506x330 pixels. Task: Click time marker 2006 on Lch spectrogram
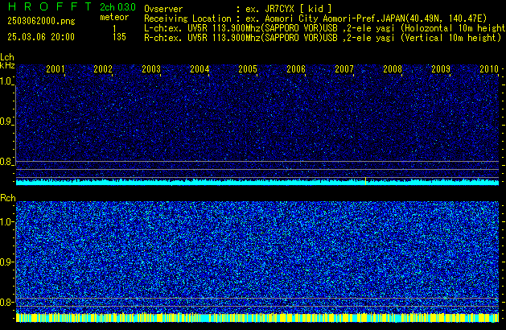click(296, 69)
